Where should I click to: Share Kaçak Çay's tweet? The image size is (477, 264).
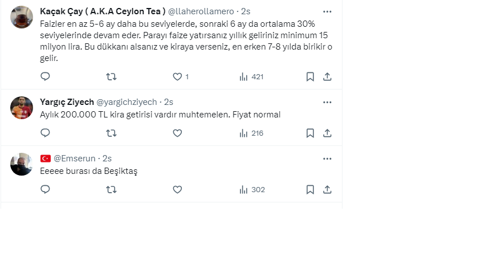pos(327,76)
